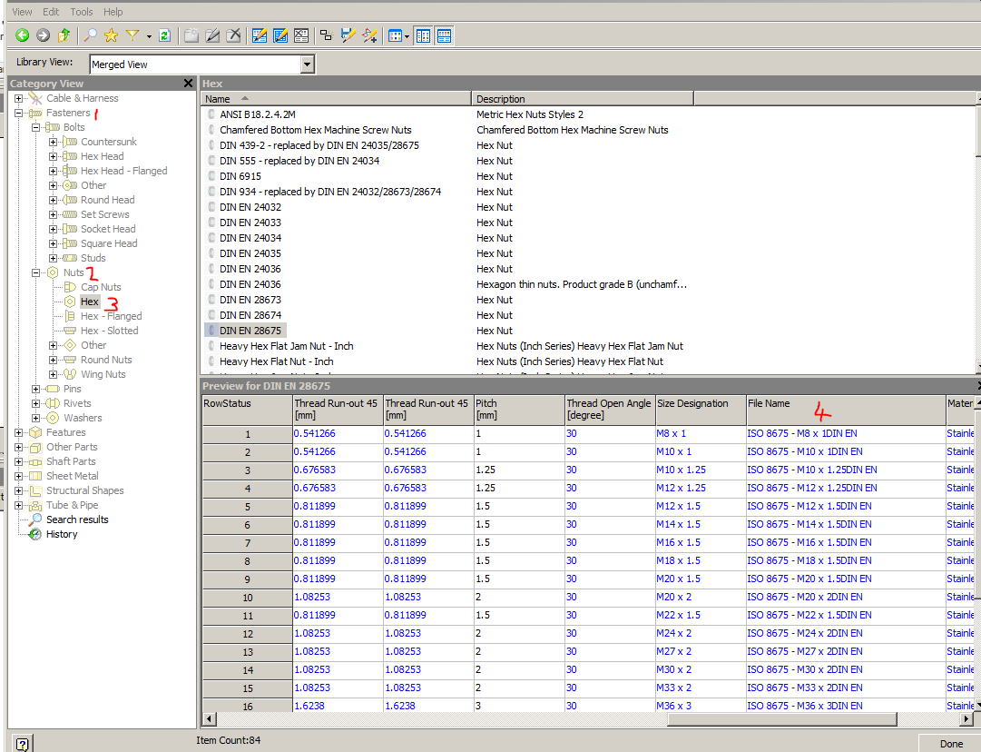Enable the table view mode toggle

(x=443, y=35)
